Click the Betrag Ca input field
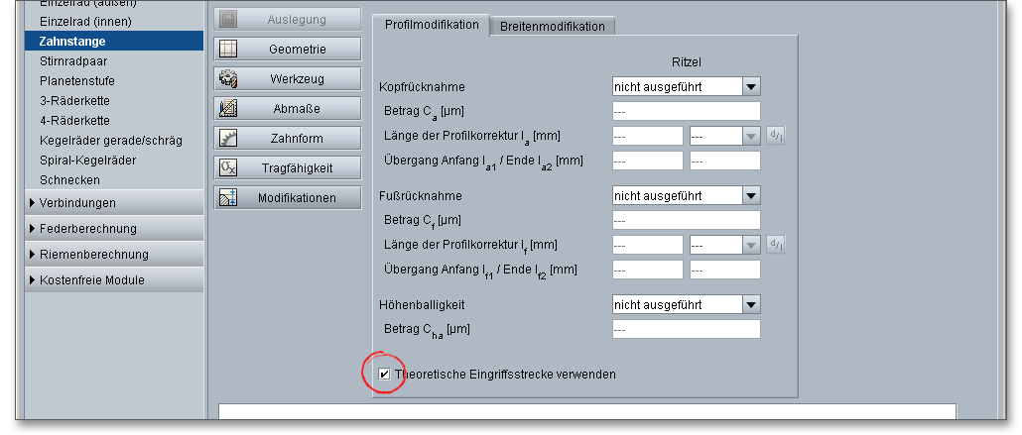 (686, 111)
